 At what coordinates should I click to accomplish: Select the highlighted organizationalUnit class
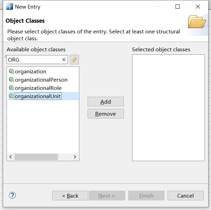tap(38, 96)
